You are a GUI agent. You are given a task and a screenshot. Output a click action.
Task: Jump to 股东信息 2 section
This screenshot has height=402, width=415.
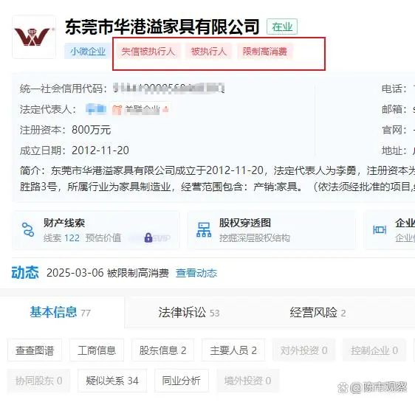click(x=162, y=350)
